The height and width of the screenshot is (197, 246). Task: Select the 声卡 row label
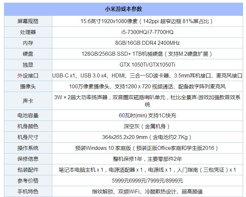(28, 101)
